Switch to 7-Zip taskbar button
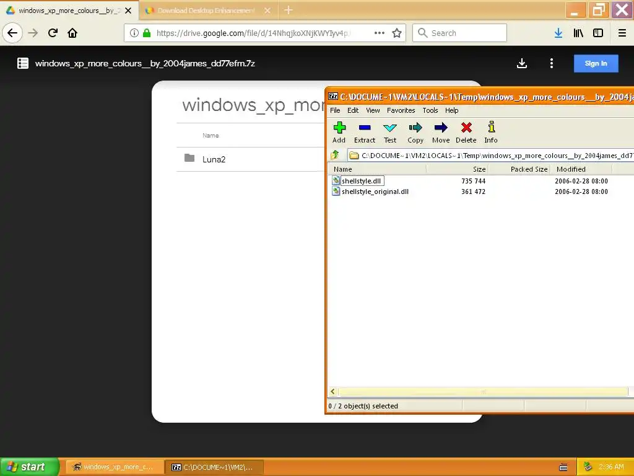Viewport: 634px width, 476px height. click(x=214, y=467)
